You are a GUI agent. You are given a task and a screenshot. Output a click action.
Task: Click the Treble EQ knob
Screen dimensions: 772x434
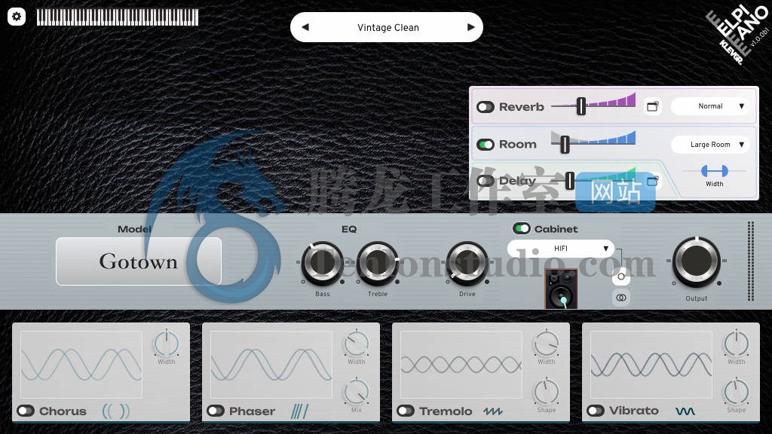378,263
